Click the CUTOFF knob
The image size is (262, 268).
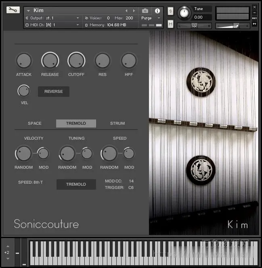[x=76, y=61]
